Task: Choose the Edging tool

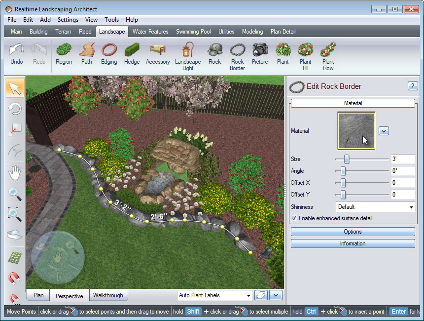Action: pos(109,54)
